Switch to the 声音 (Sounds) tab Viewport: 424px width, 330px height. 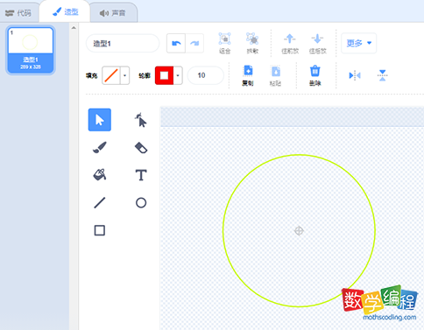(x=113, y=13)
